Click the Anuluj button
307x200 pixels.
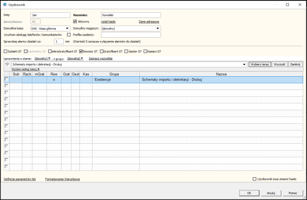271,193
